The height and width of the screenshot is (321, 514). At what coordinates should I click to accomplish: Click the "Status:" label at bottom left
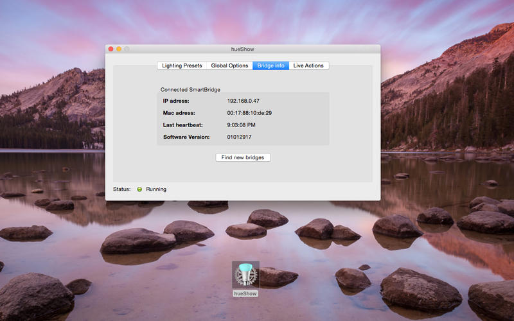click(x=121, y=189)
